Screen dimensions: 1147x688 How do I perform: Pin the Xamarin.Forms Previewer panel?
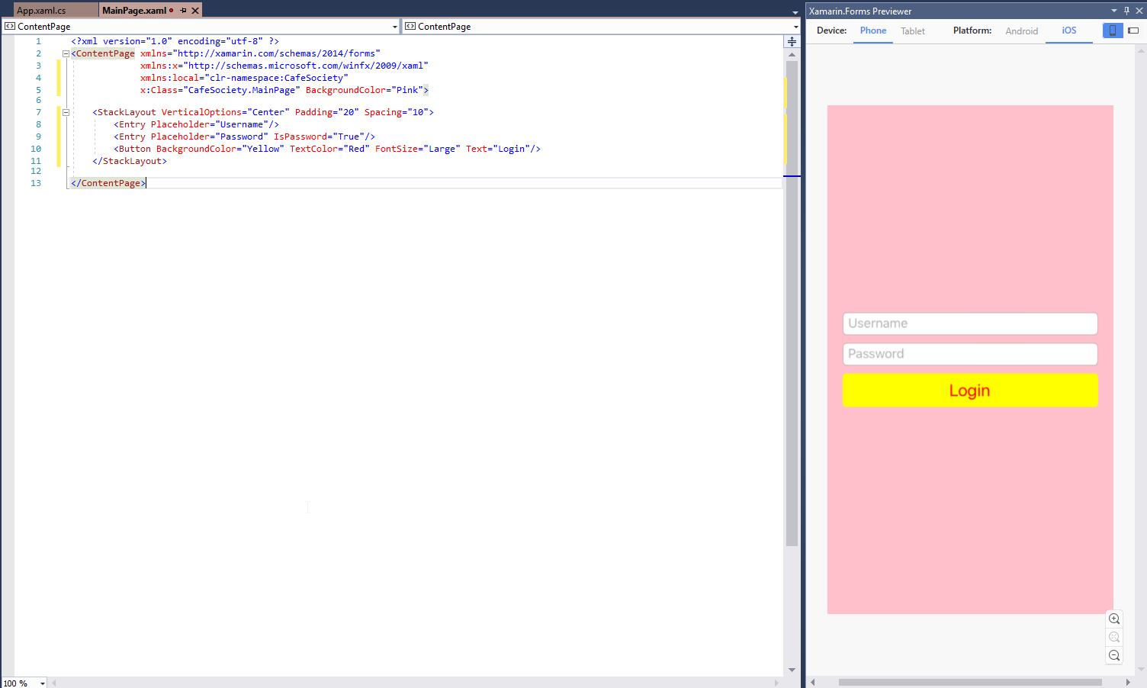[1126, 11]
